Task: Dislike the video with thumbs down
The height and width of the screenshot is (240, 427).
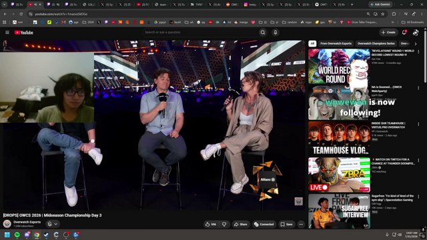Action: 224,224
